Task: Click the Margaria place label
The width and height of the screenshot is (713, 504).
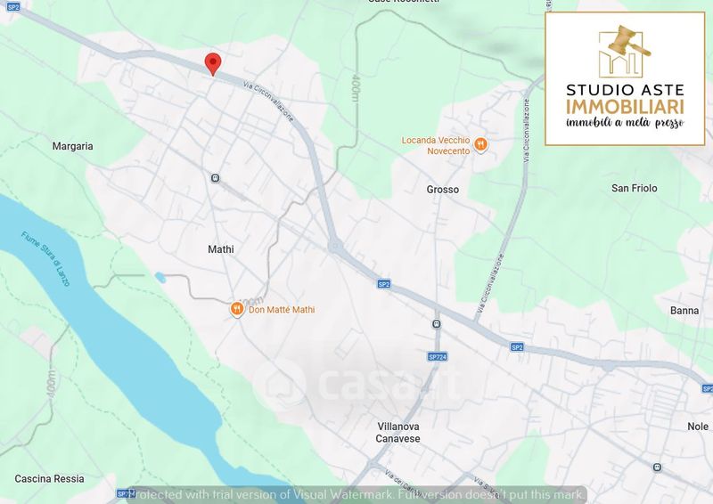Action: [x=73, y=146]
